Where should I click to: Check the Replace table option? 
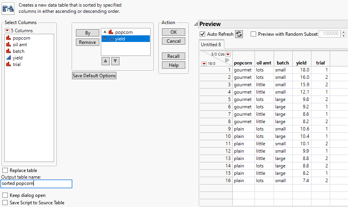click(x=5, y=170)
